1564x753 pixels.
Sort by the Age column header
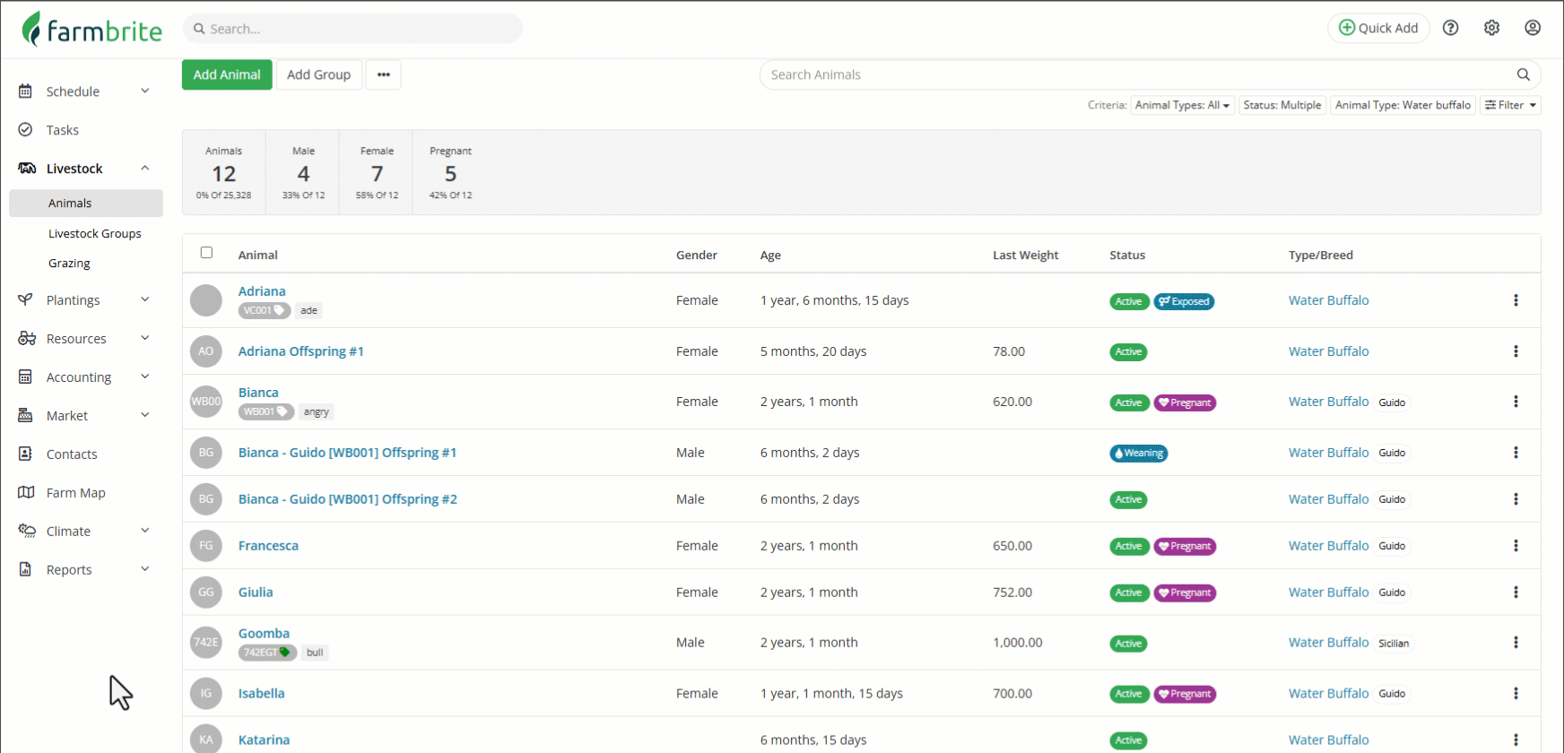click(770, 255)
